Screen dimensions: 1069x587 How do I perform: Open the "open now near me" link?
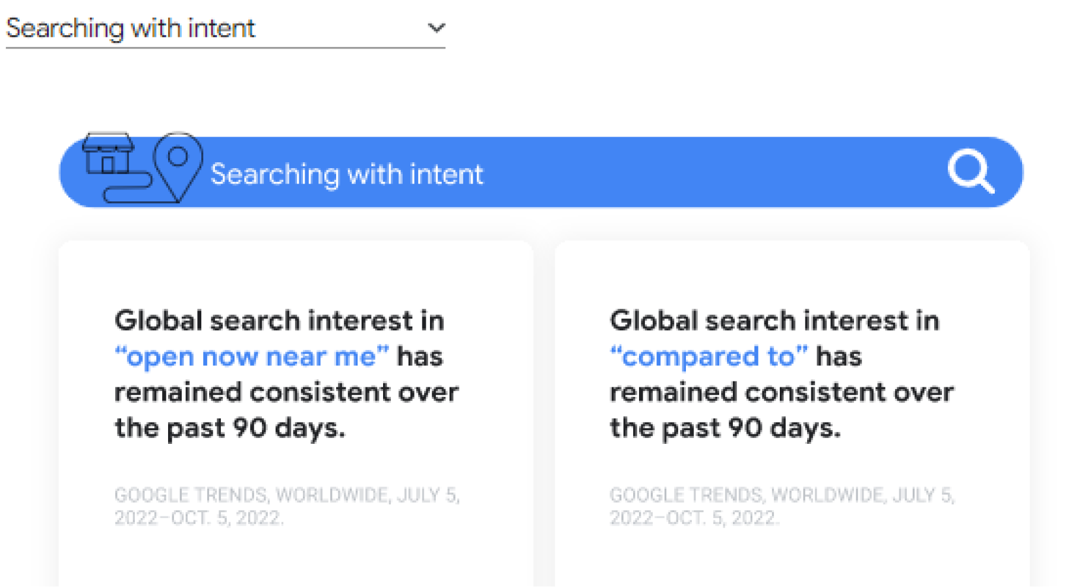(252, 356)
